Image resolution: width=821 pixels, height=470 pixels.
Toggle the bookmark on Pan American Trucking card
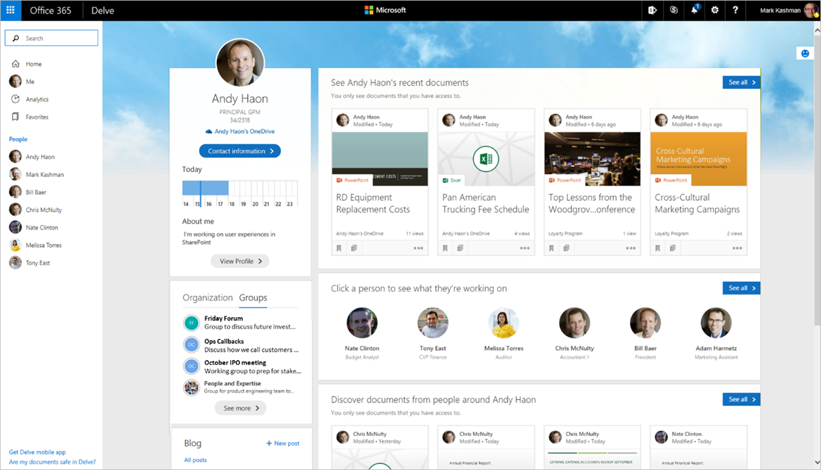445,247
